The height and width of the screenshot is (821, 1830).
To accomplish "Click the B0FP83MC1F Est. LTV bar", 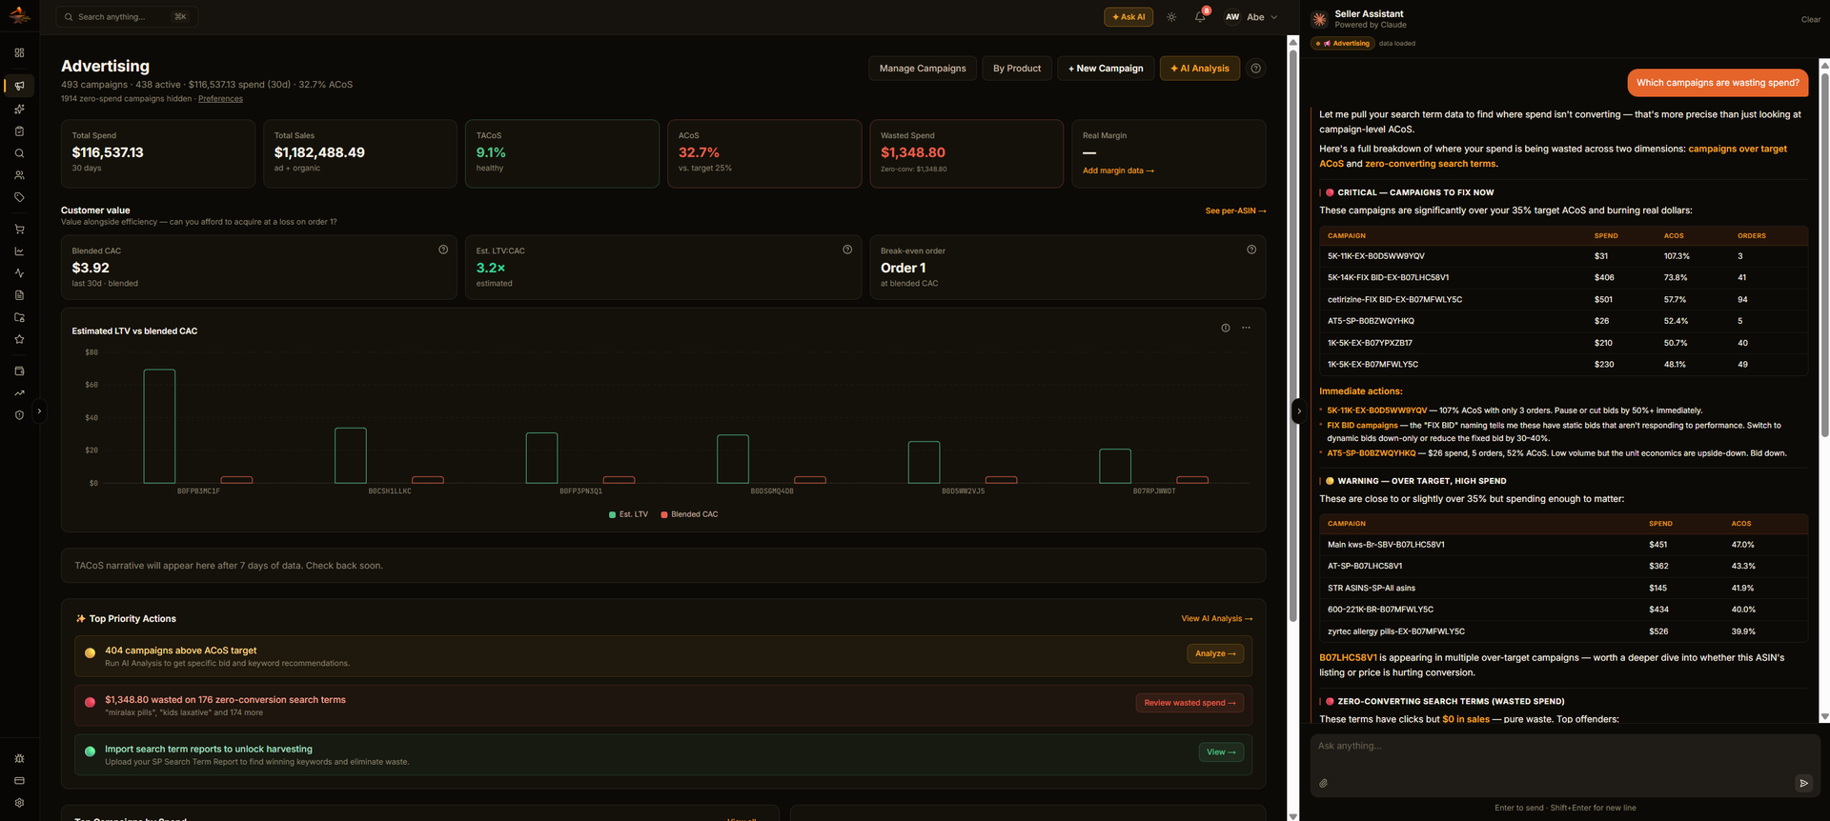I will [x=159, y=427].
